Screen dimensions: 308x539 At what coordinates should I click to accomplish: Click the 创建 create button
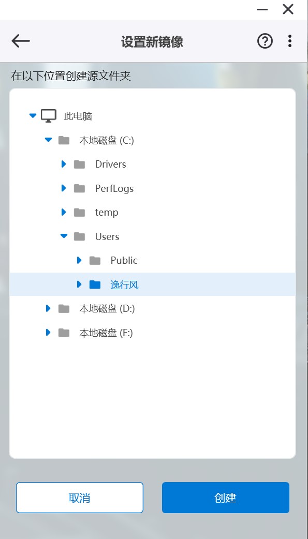pyautogui.click(x=225, y=497)
